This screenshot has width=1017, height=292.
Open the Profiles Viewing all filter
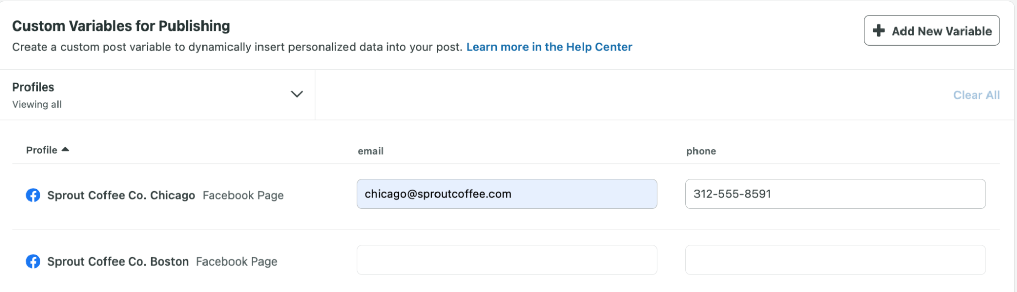point(158,95)
